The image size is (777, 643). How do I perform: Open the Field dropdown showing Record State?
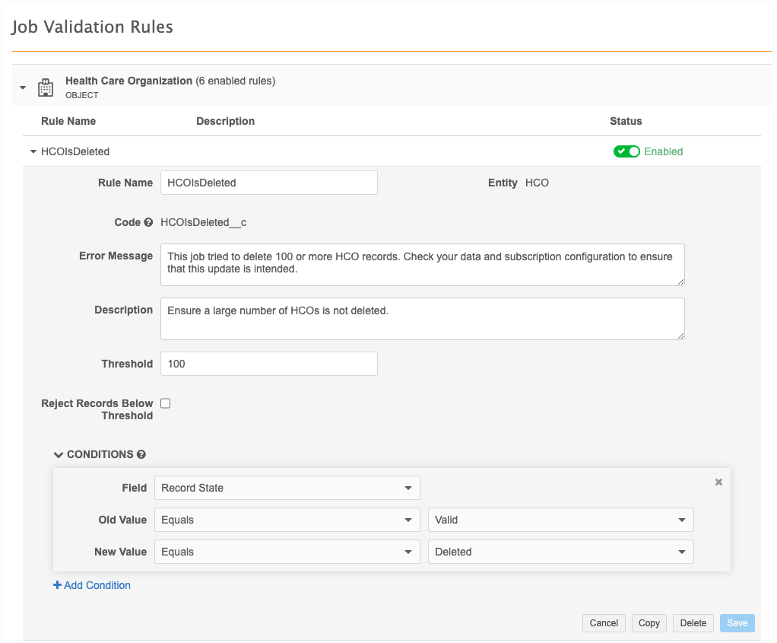click(x=287, y=488)
